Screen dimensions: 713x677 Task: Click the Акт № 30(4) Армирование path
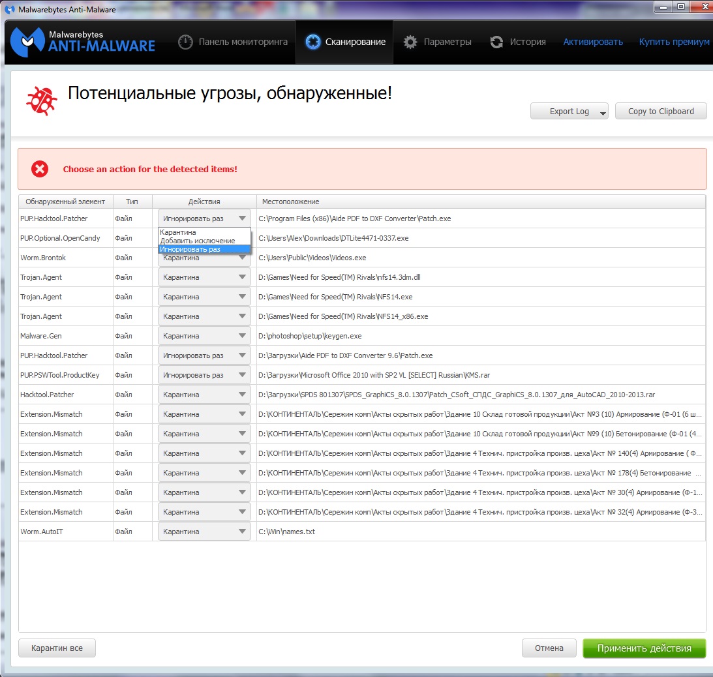480,492
